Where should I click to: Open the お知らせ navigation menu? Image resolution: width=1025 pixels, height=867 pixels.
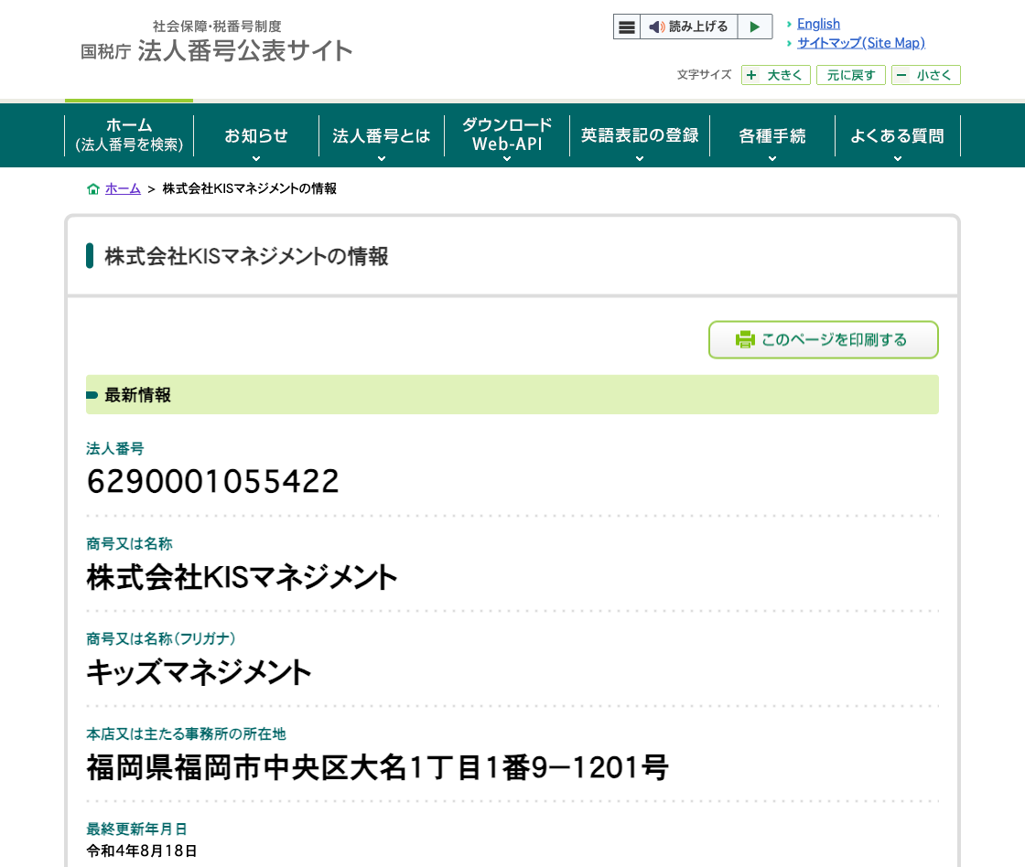(x=256, y=135)
